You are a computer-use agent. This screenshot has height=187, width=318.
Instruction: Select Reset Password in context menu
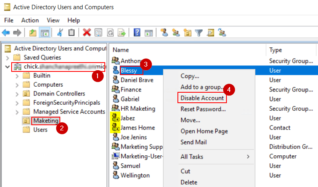coord(202,109)
